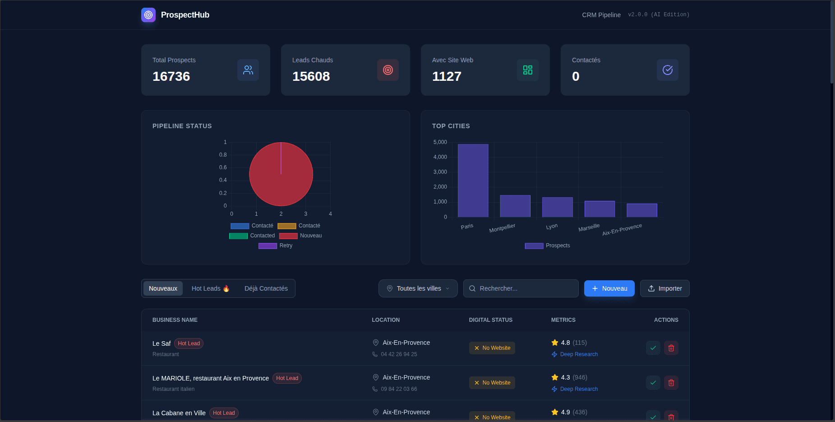Mark Le Saf as contacted with green check

[x=653, y=348]
